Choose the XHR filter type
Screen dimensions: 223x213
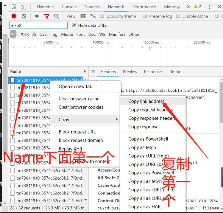point(25,34)
